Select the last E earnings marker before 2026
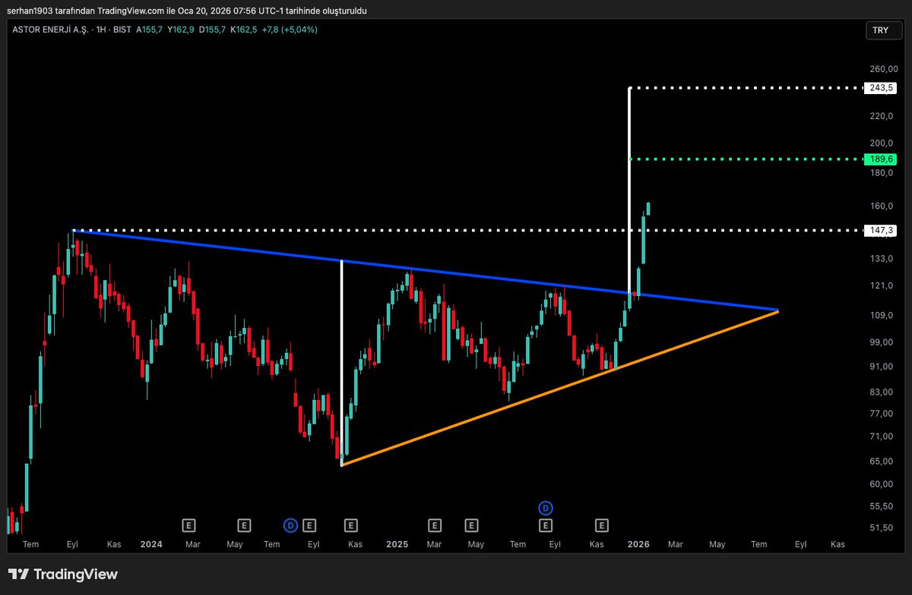This screenshot has height=595, width=912. [x=601, y=524]
